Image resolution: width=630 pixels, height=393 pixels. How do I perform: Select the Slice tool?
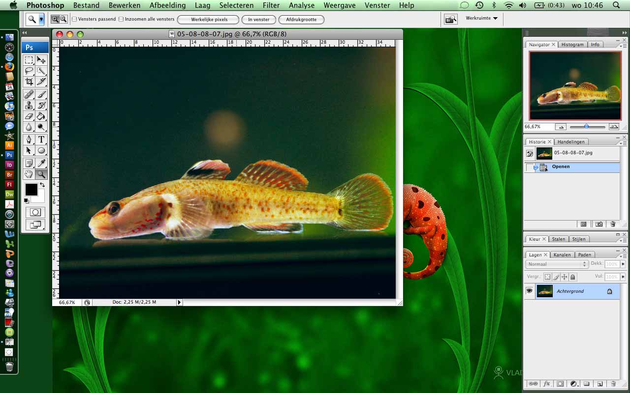(x=41, y=82)
